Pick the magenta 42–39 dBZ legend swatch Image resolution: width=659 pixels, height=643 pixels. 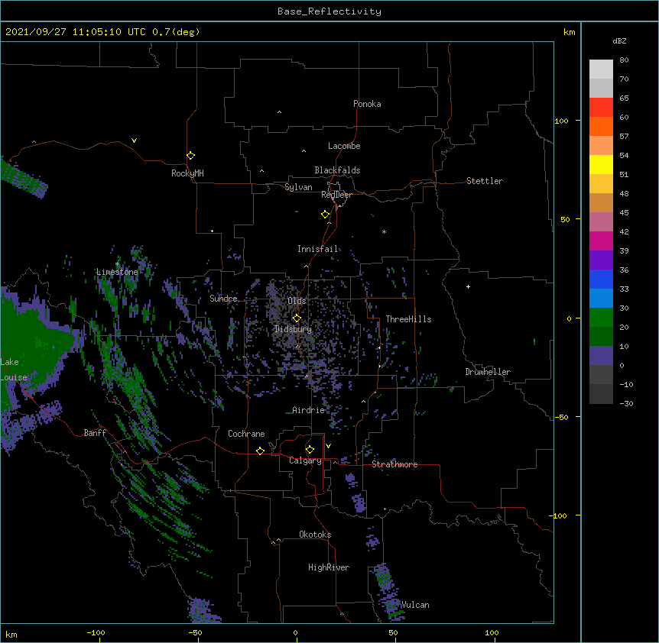(601, 241)
